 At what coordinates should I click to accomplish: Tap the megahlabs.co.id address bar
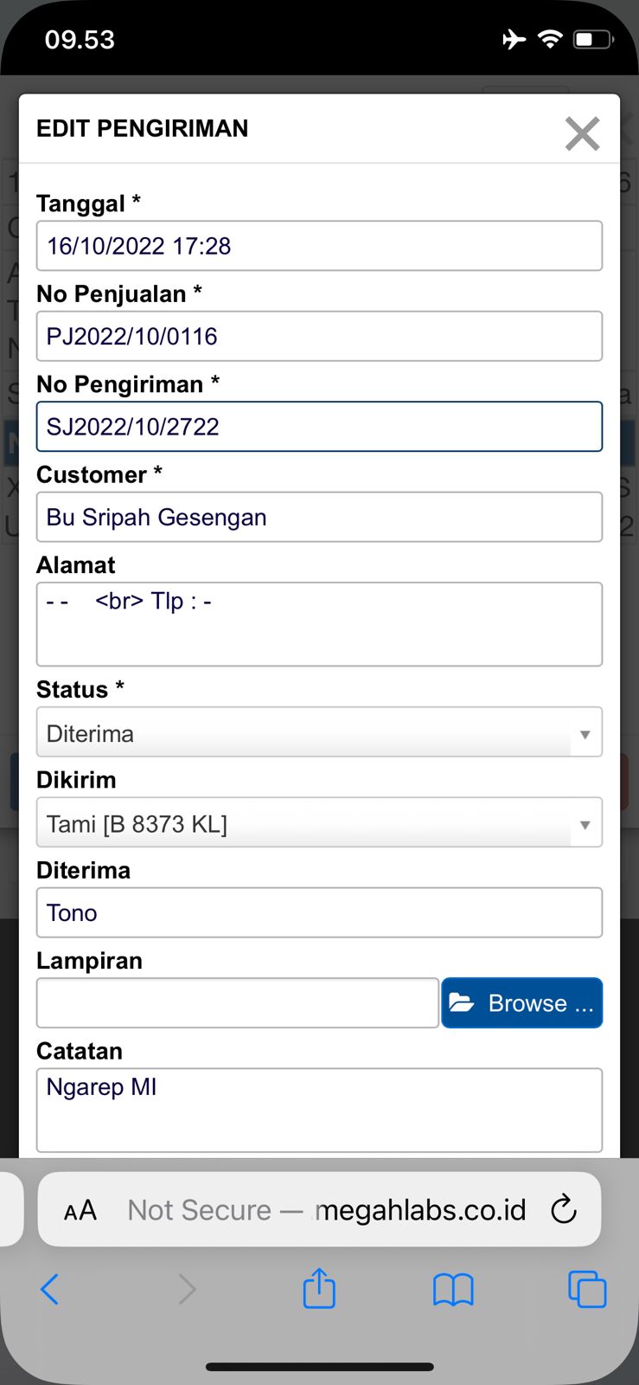pyautogui.click(x=327, y=1209)
